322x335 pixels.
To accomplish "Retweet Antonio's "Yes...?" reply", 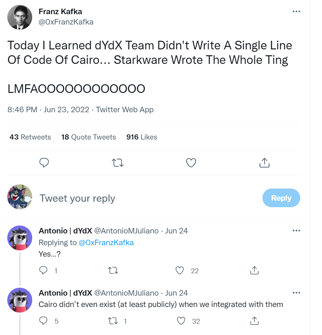I will 113,270.
